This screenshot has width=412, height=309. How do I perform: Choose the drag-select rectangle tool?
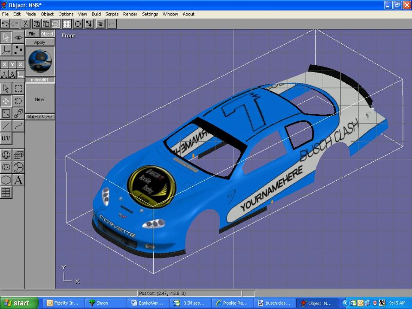pyautogui.click(x=18, y=88)
